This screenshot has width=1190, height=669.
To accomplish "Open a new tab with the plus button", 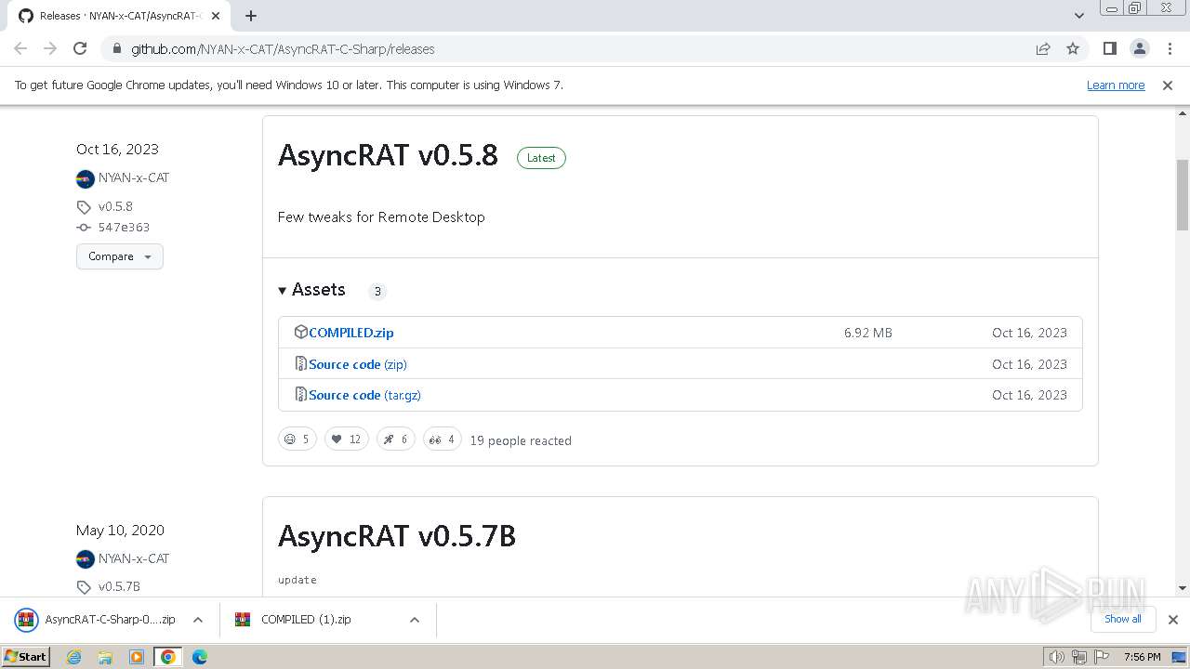I will point(251,16).
